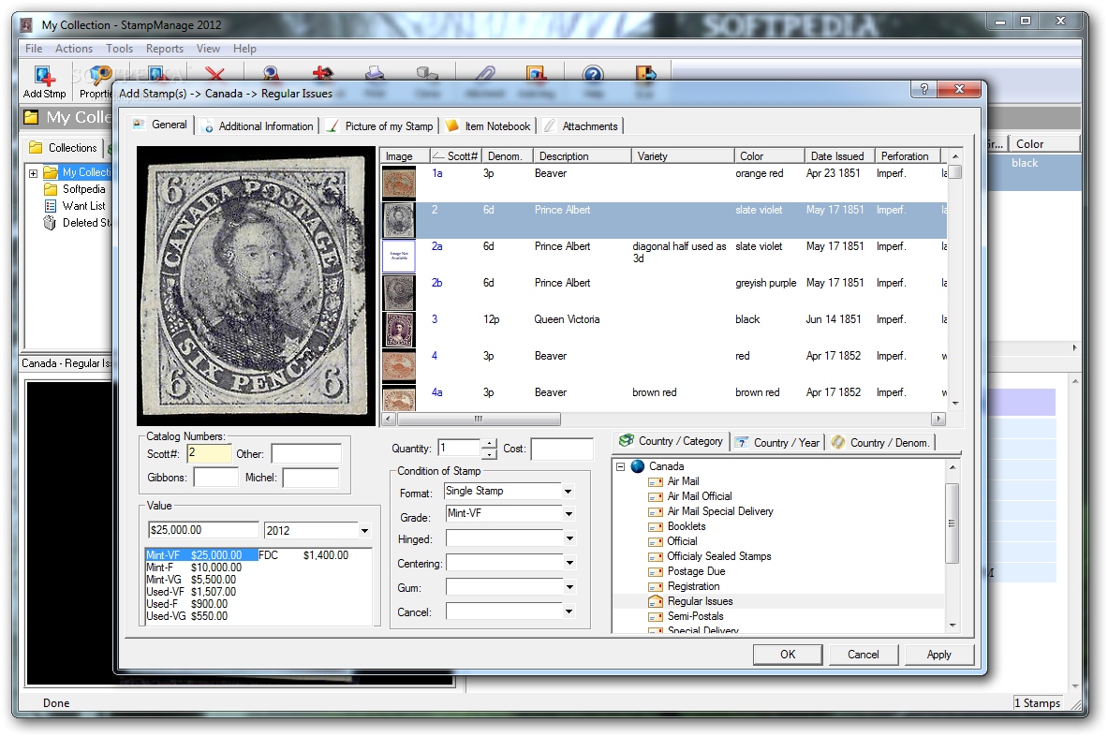Open the Actions menu
Screen dimensions: 1108x737
point(73,49)
